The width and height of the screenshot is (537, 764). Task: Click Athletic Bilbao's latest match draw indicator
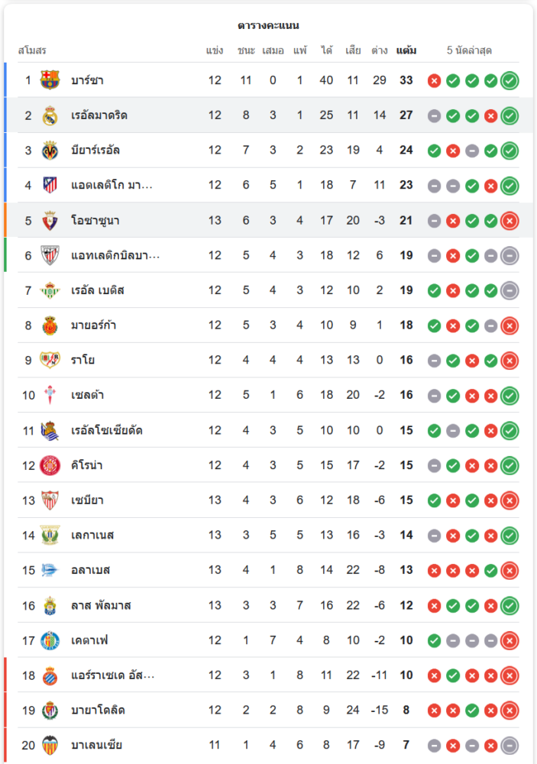[x=510, y=256]
